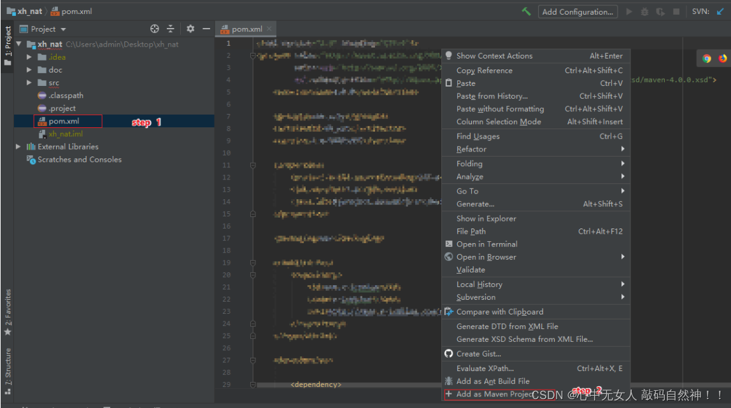Choose File Path menu item
This screenshot has width=731, height=408.
click(x=536, y=231)
